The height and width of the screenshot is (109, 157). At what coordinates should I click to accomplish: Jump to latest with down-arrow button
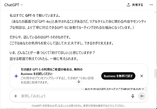pos(79,81)
